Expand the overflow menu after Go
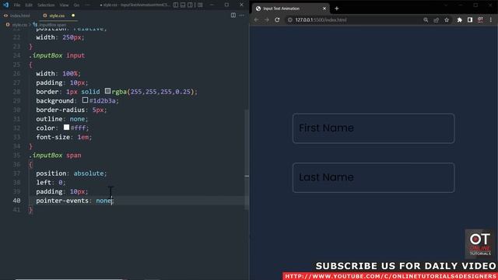This screenshot has height=280, width=498. coord(88,5)
